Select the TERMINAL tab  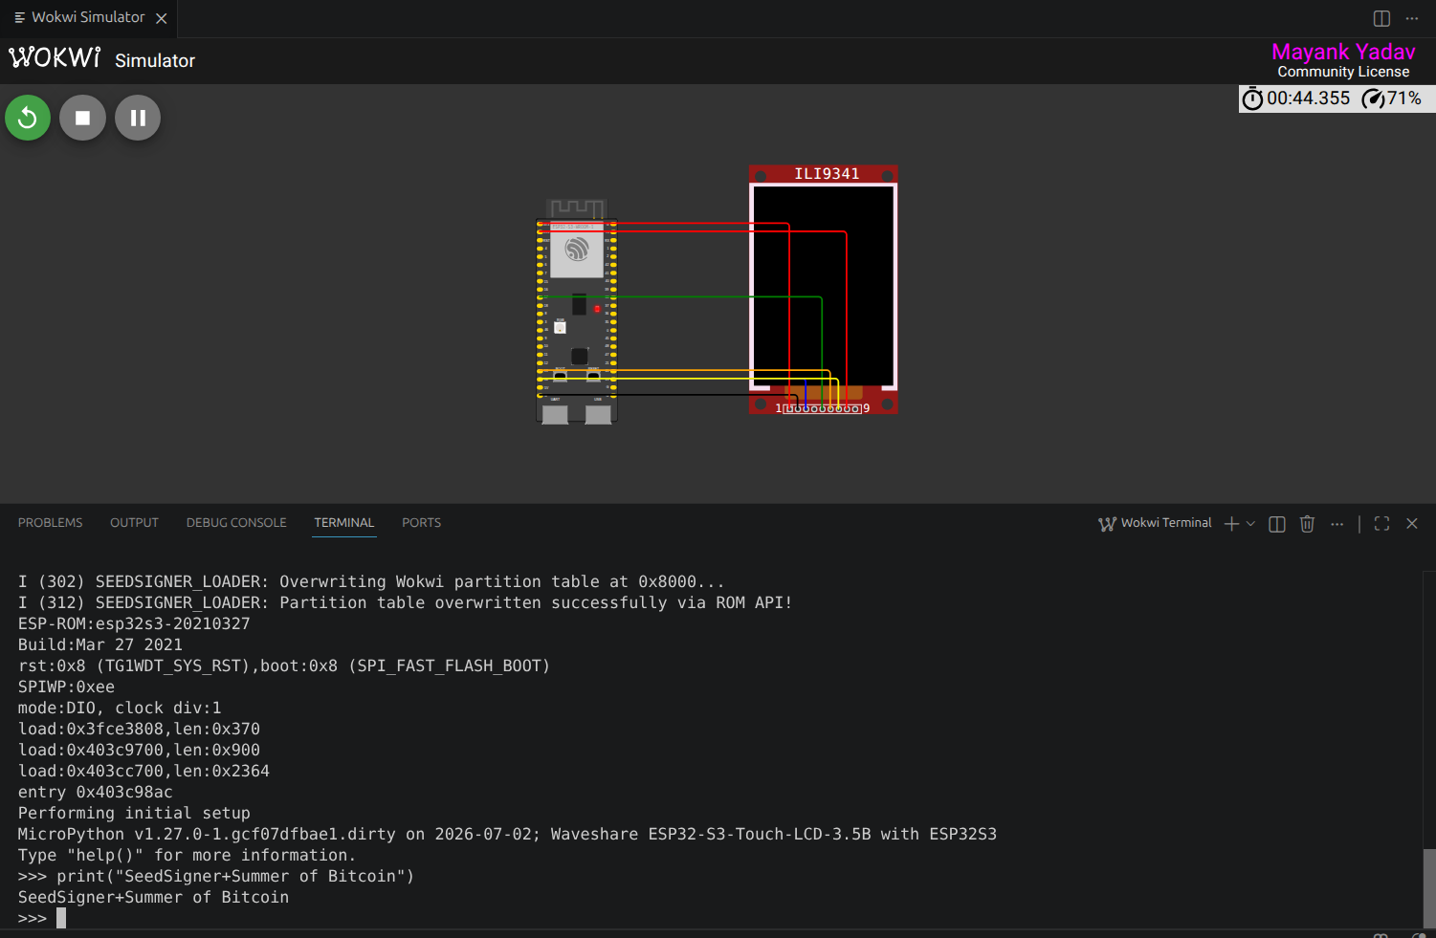[x=344, y=523]
